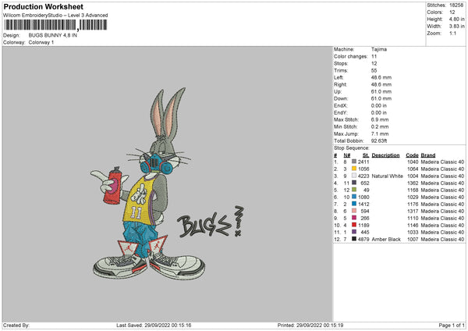Screen dimensions: 468x331
Task: Select the Amber Black thread swatch
Action: pyautogui.click(x=354, y=239)
